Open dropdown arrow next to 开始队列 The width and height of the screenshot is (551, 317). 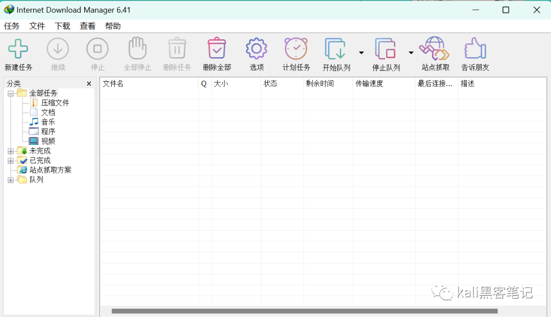click(361, 53)
